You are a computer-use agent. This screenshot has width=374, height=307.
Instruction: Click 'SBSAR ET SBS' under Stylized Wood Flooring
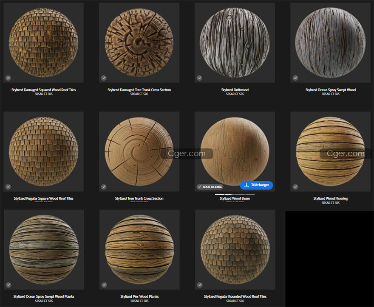click(x=330, y=203)
